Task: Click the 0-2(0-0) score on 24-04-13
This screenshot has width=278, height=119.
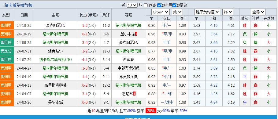Action: (x=89, y=85)
